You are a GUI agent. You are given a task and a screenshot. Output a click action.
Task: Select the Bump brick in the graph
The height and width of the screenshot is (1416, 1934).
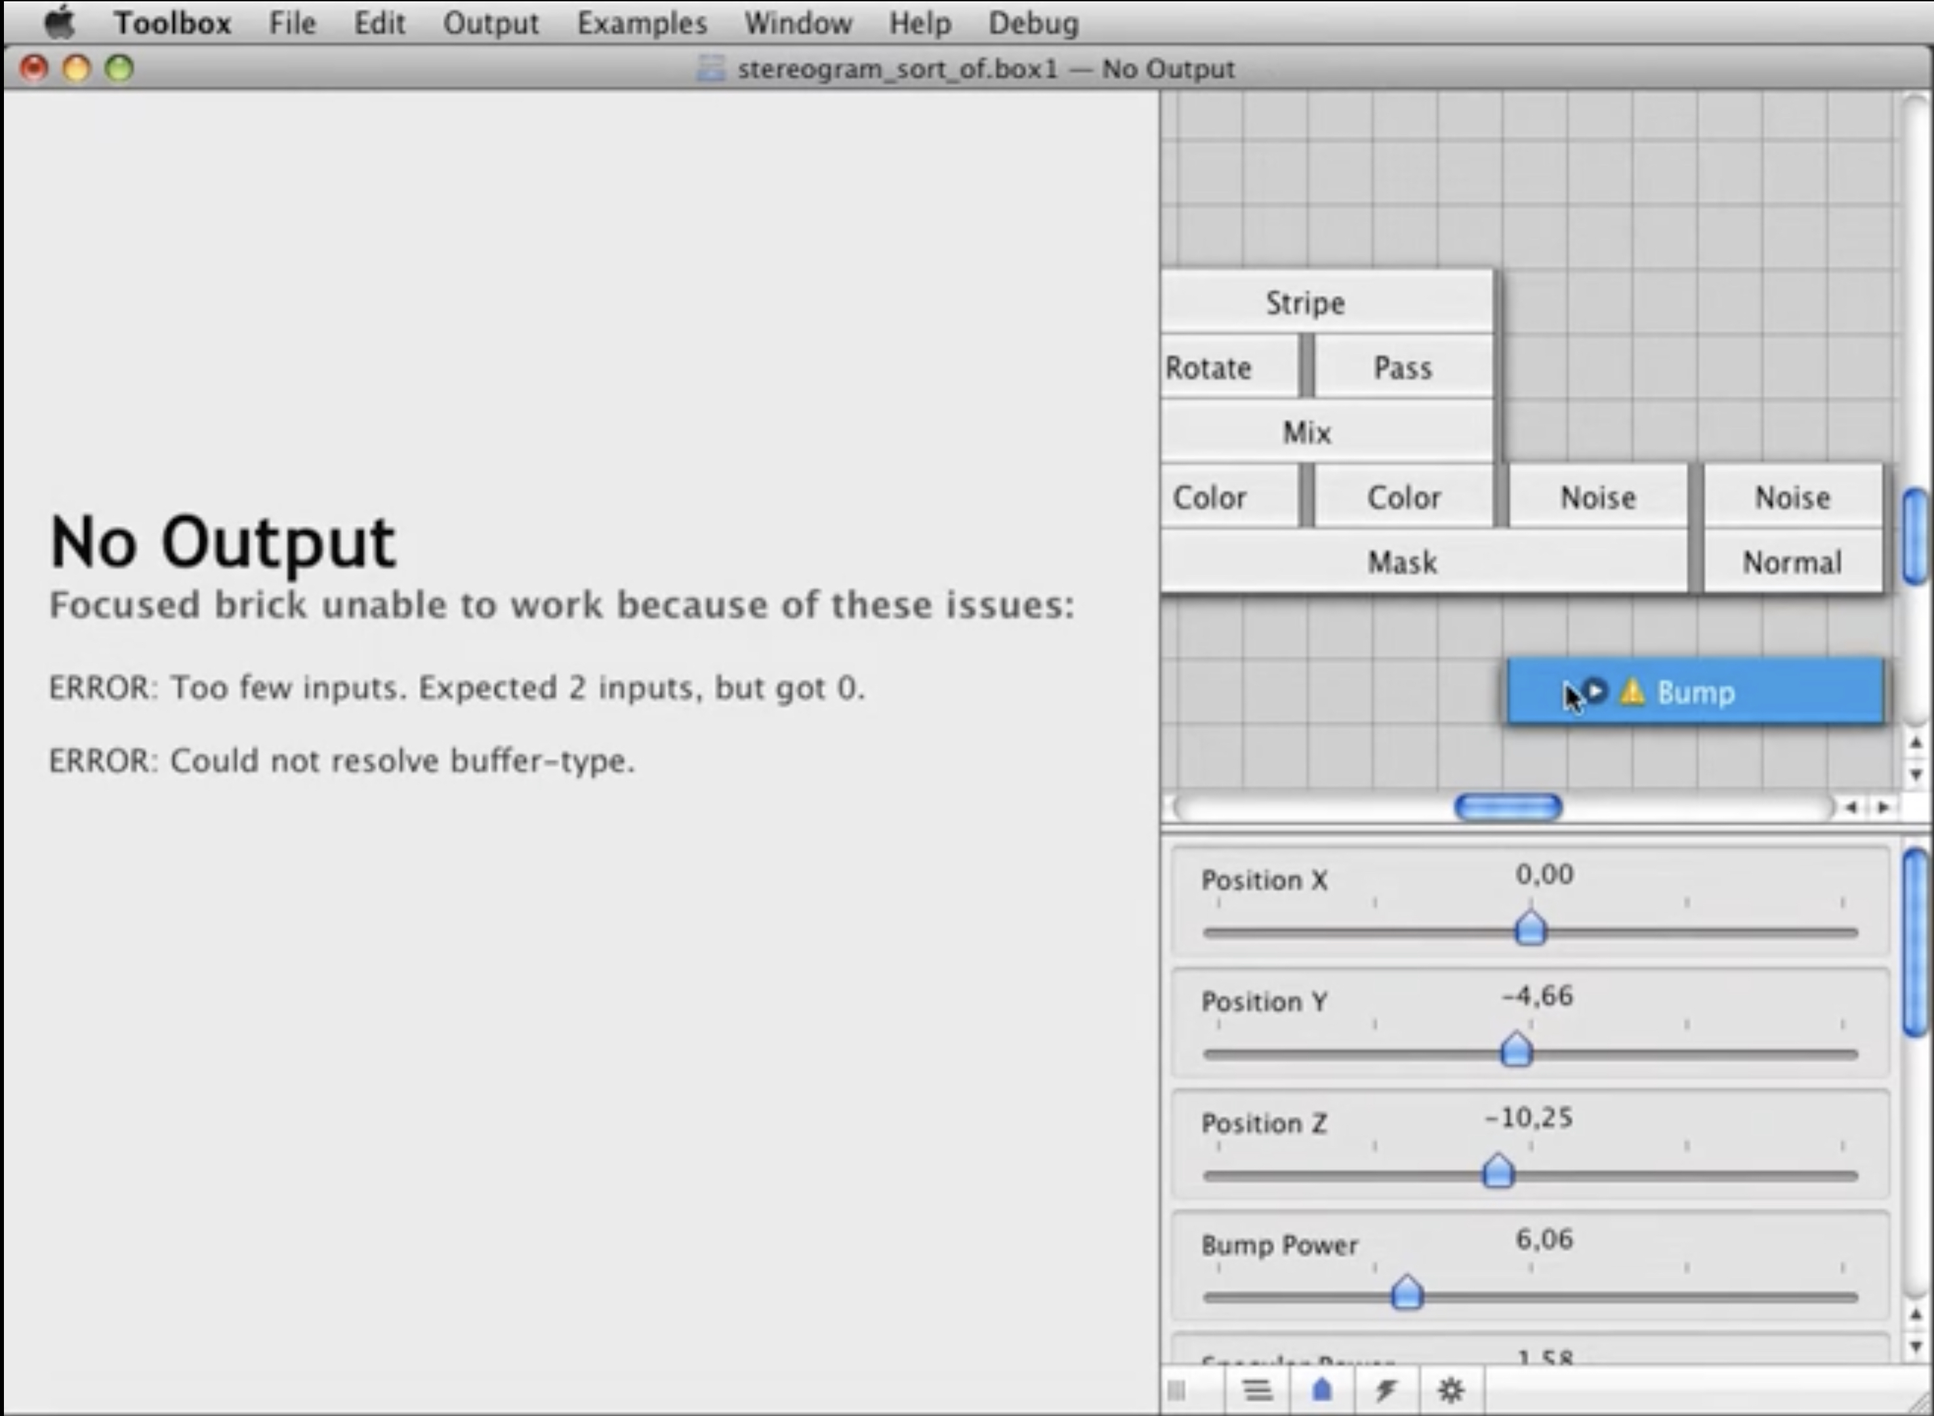[1705, 692]
